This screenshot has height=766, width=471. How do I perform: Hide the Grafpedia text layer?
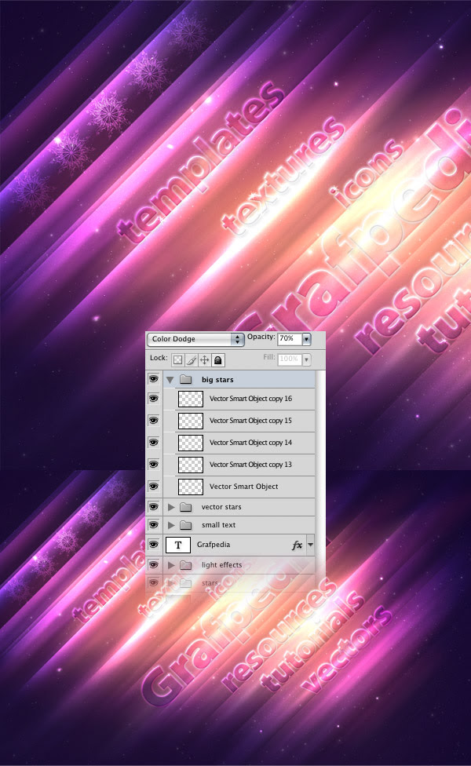[x=153, y=544]
